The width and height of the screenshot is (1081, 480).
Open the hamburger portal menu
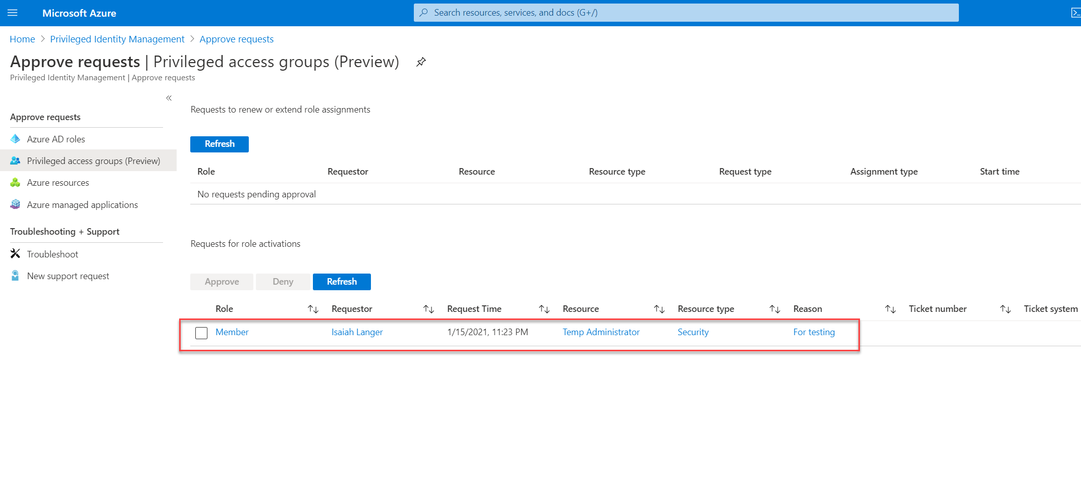pos(13,13)
